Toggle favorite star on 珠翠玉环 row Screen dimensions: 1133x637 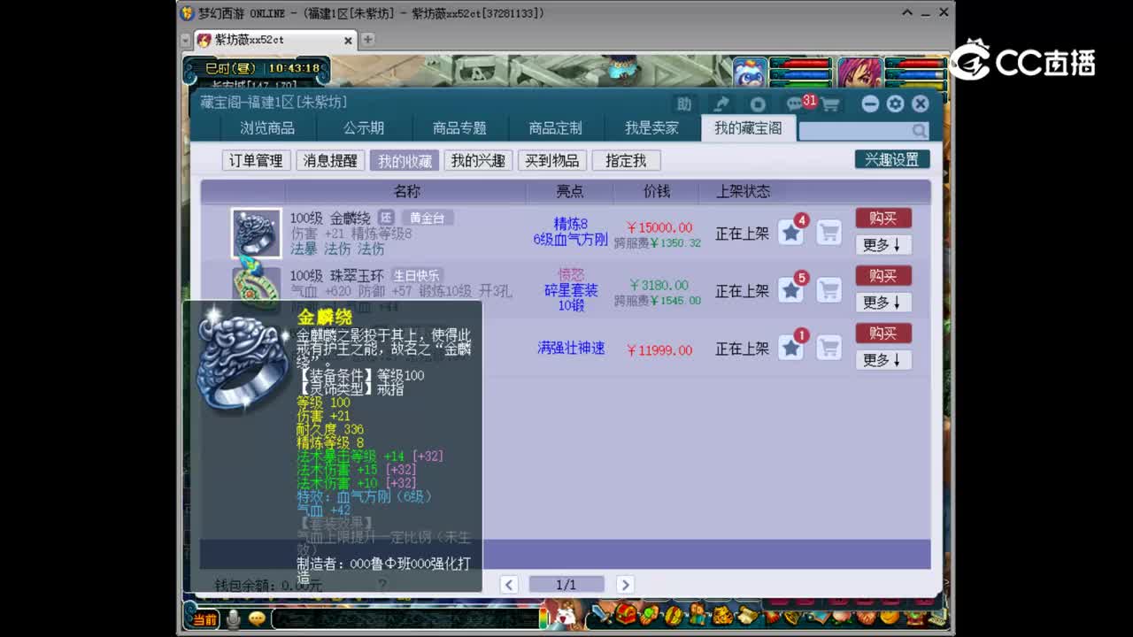pyautogui.click(x=791, y=291)
